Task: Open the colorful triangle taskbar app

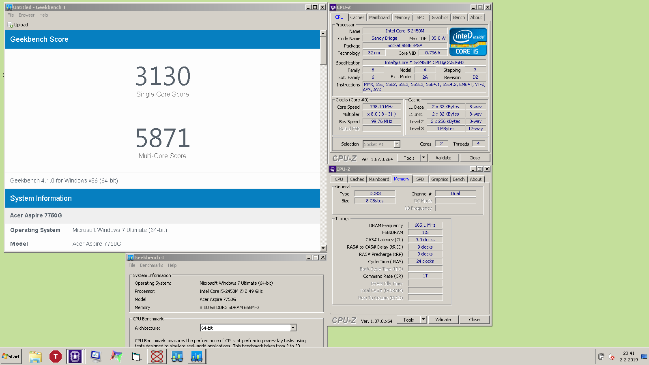Action: point(116,356)
